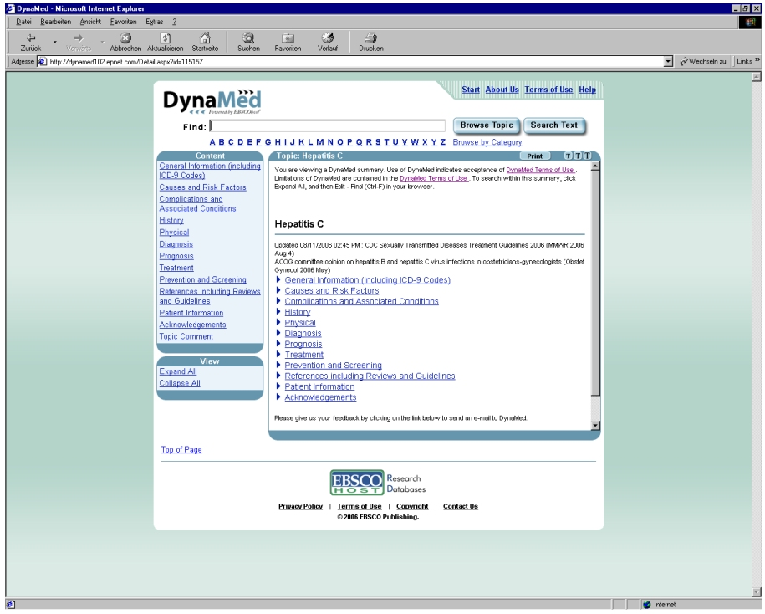This screenshot has width=765, height=614.
Task: Click the small text size T icon
Action: (x=568, y=156)
